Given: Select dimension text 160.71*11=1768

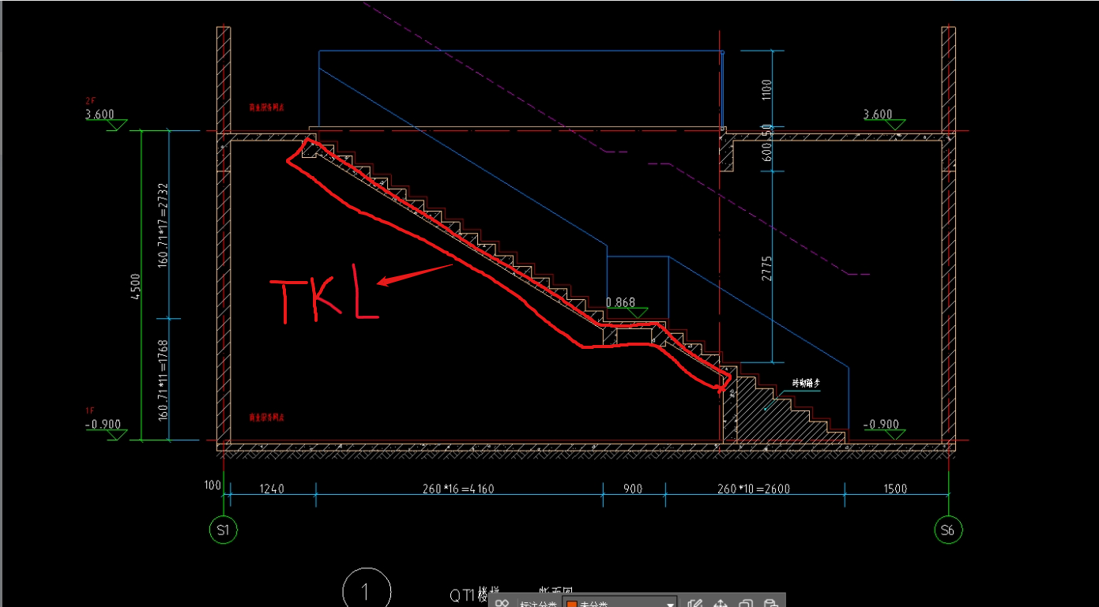Looking at the screenshot, I should (x=163, y=380).
